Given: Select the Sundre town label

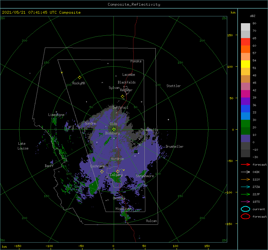Looking at the screenshot, I should pos(90,123).
